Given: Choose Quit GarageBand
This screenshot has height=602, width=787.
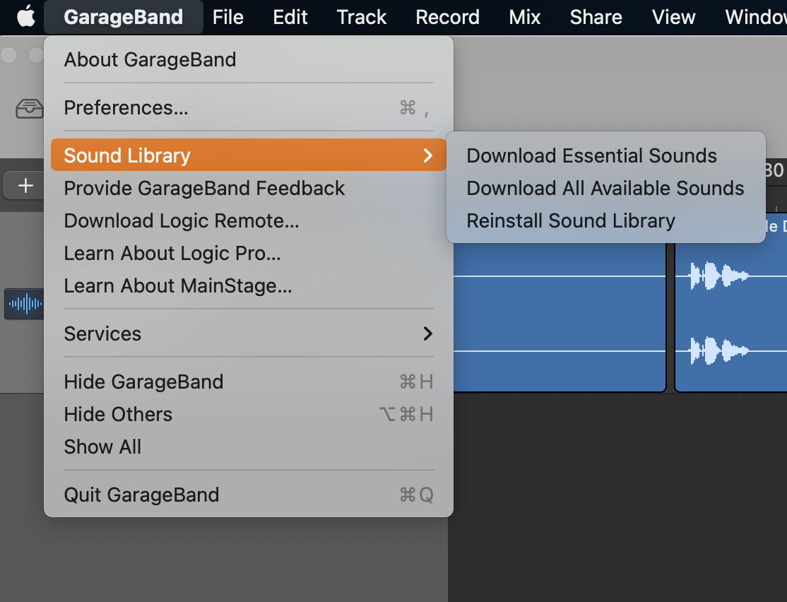Looking at the screenshot, I should (249, 495).
